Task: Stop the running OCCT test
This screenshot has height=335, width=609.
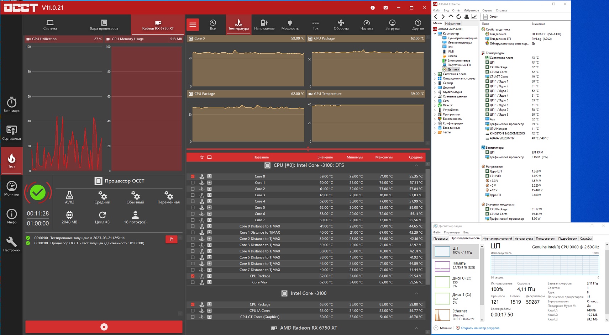Action: click(104, 327)
